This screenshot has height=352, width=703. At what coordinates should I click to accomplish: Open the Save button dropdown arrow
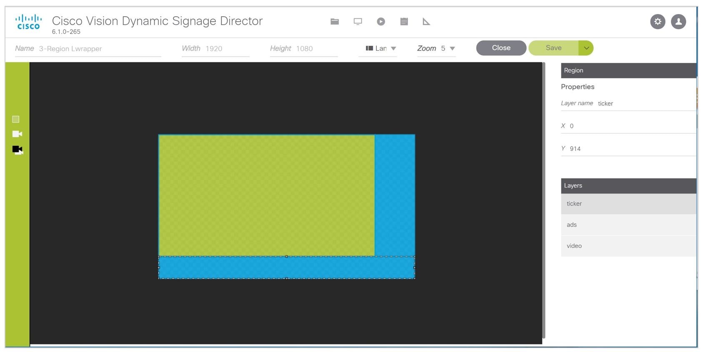tap(586, 48)
